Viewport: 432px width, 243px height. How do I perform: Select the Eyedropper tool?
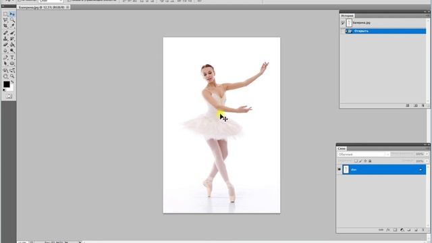pos(12,26)
